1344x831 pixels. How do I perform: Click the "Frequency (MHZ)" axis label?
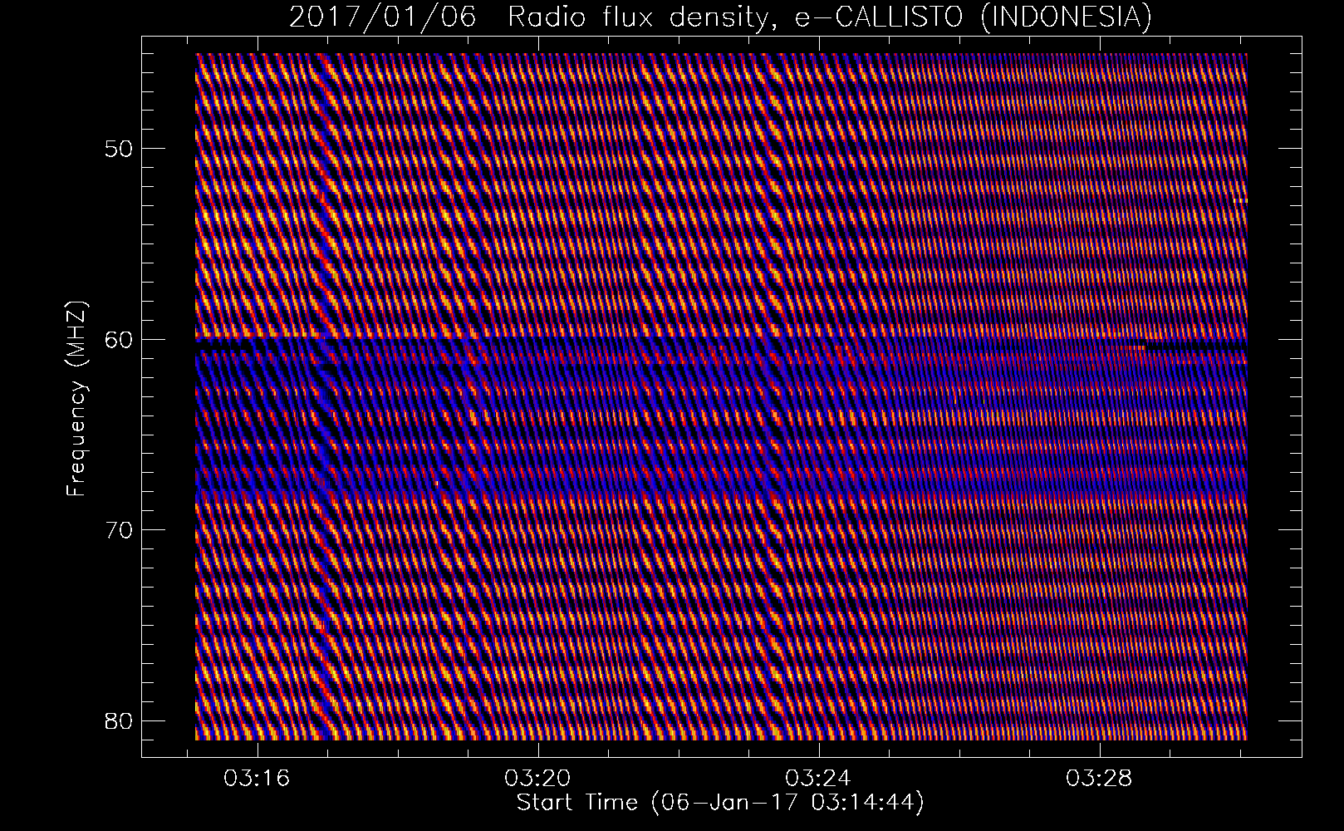76,399
